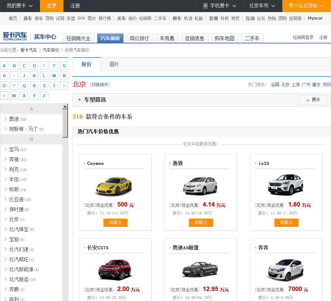Select letter M in the brand index
This screenshot has height=301, width=331.
click(x=54, y=76)
